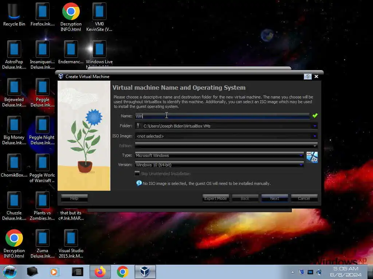373x279 pixels.
Task: Click the VM Name input field
Action: tap(222, 116)
